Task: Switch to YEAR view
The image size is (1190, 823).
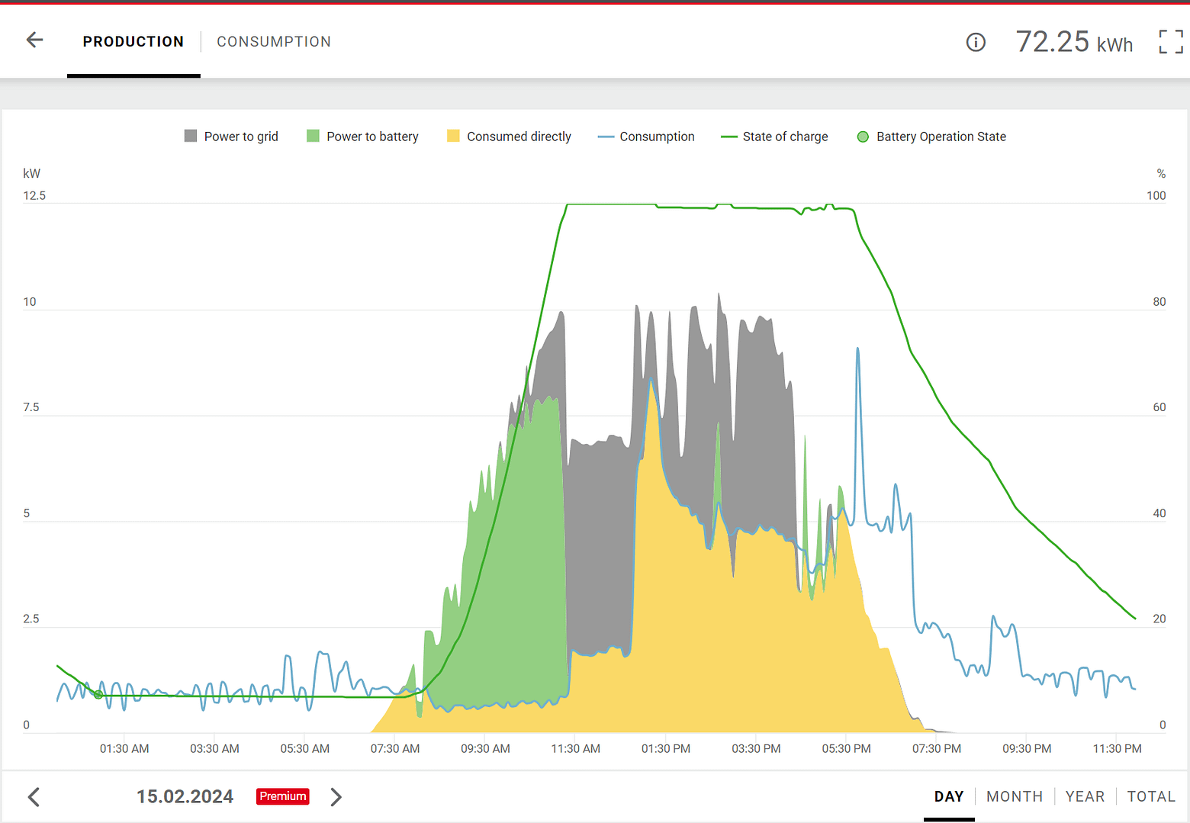Action: 1085,796
